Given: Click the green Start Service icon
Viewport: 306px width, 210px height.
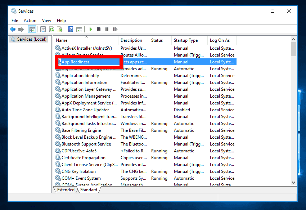Looking at the screenshot, I should [91, 29].
